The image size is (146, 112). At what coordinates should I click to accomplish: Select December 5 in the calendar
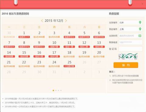tap(84, 35)
